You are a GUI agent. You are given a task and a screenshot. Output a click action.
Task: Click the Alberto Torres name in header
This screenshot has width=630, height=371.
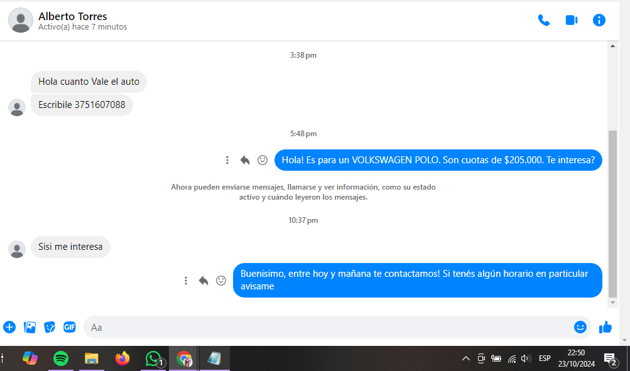[73, 16]
